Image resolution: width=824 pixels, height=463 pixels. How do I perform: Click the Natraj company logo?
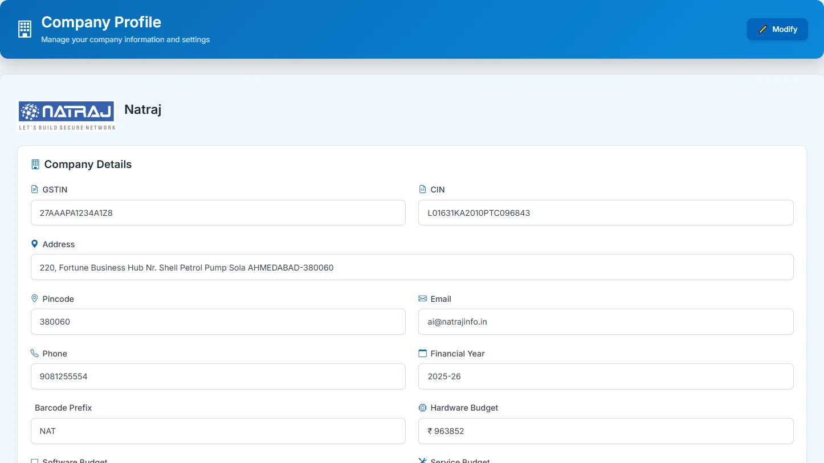coord(67,116)
